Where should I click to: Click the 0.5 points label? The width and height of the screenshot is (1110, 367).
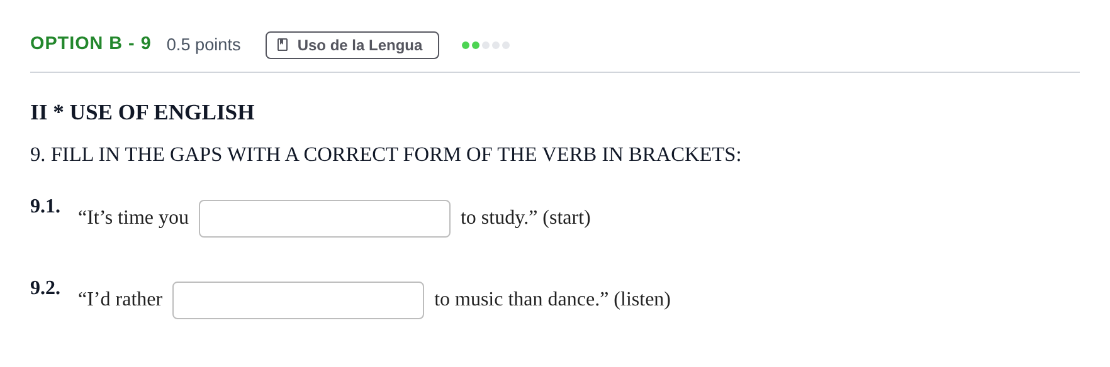tap(203, 45)
